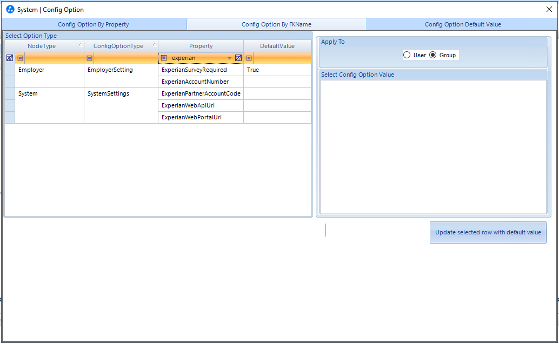
Task: Click the DefaultValue filter input field
Action: click(x=282, y=58)
